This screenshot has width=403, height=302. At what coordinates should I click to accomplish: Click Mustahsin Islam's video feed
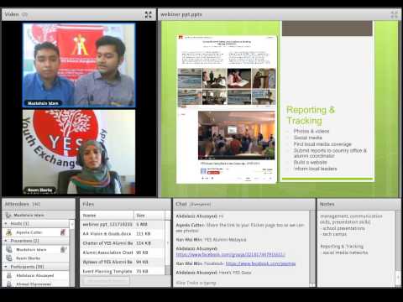79,65
